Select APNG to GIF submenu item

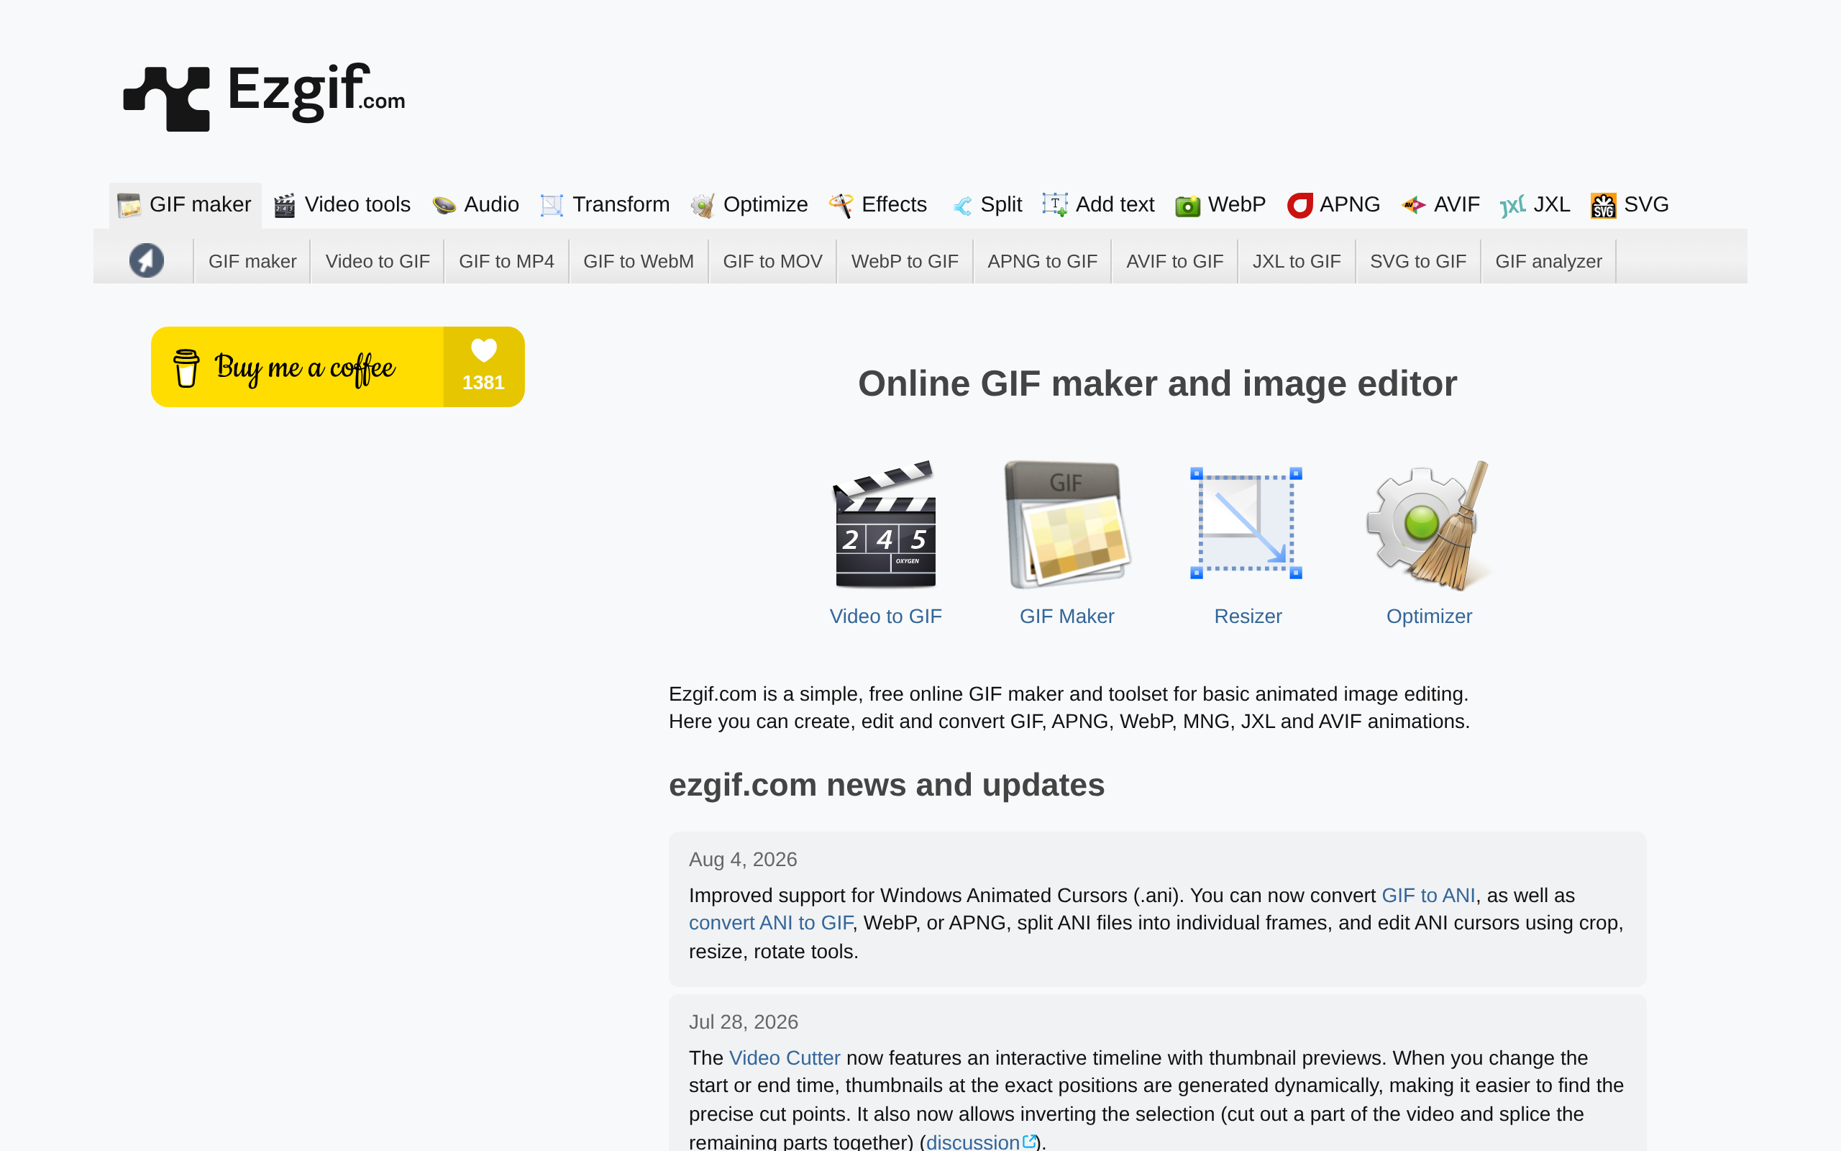pos(1042,261)
